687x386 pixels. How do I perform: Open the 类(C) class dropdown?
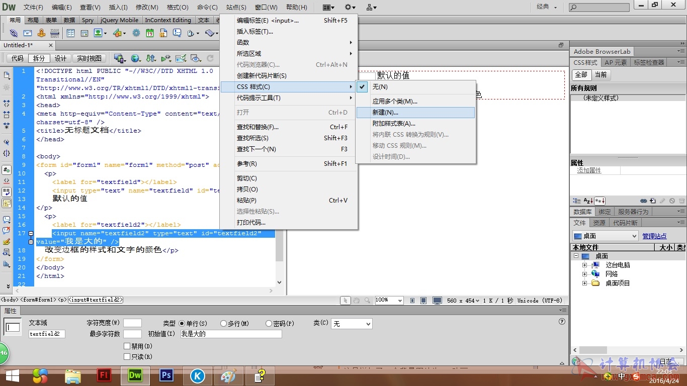pos(352,324)
